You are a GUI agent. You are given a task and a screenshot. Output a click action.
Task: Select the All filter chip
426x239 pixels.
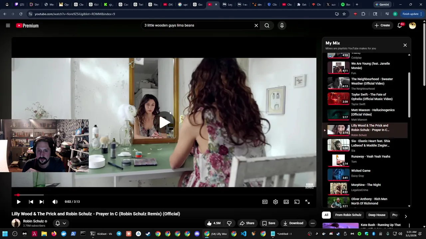[x=326, y=215]
